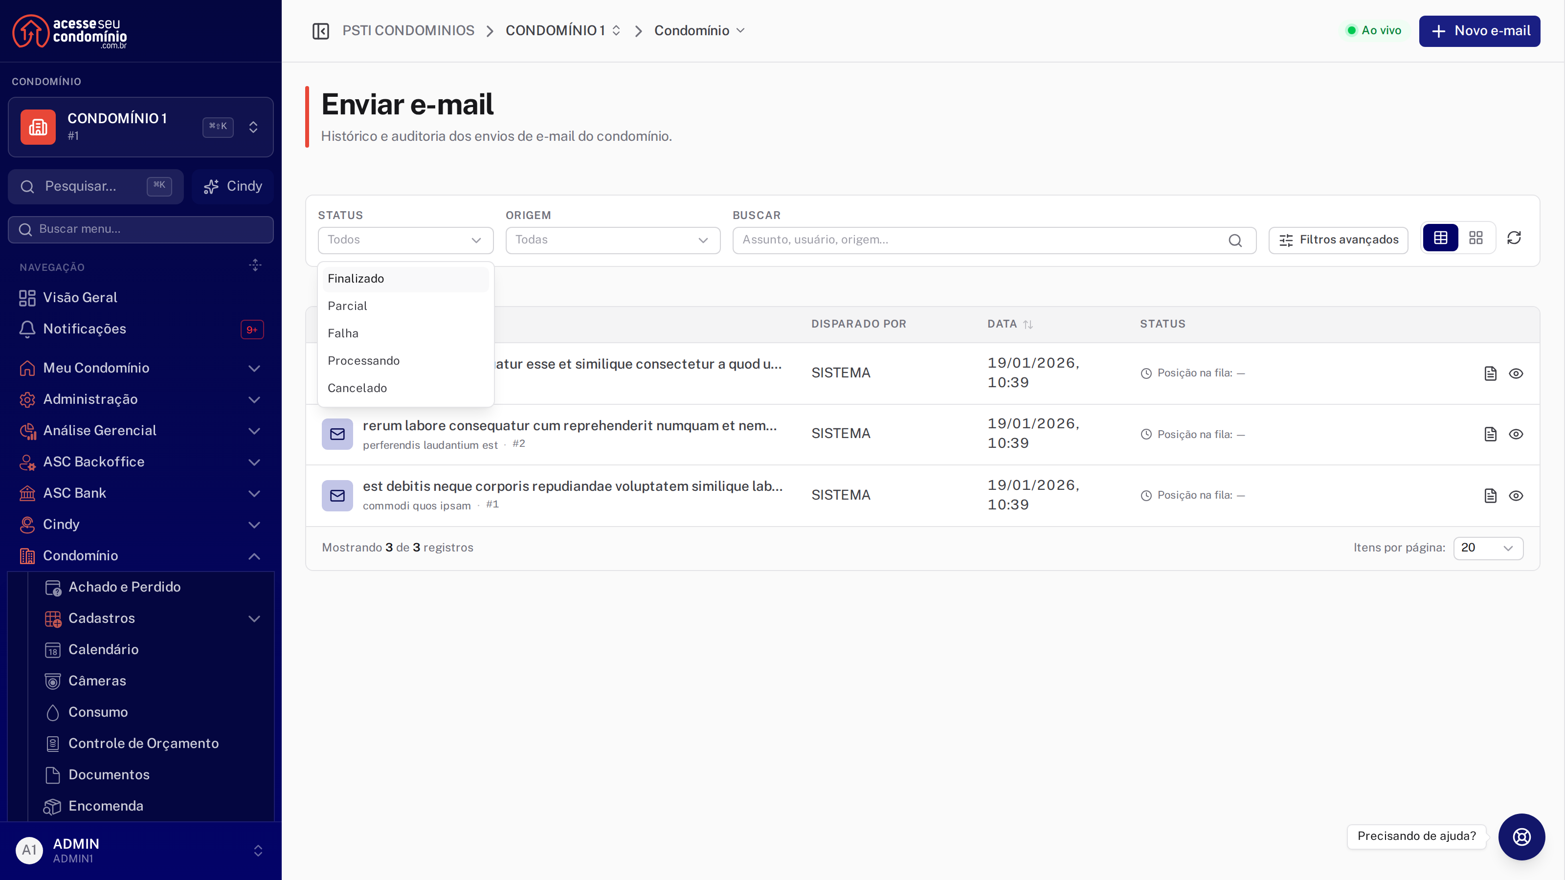Screen dimensions: 1565x880
Task: Open the Condomínio breadcrumb dropdown
Action: (x=699, y=31)
